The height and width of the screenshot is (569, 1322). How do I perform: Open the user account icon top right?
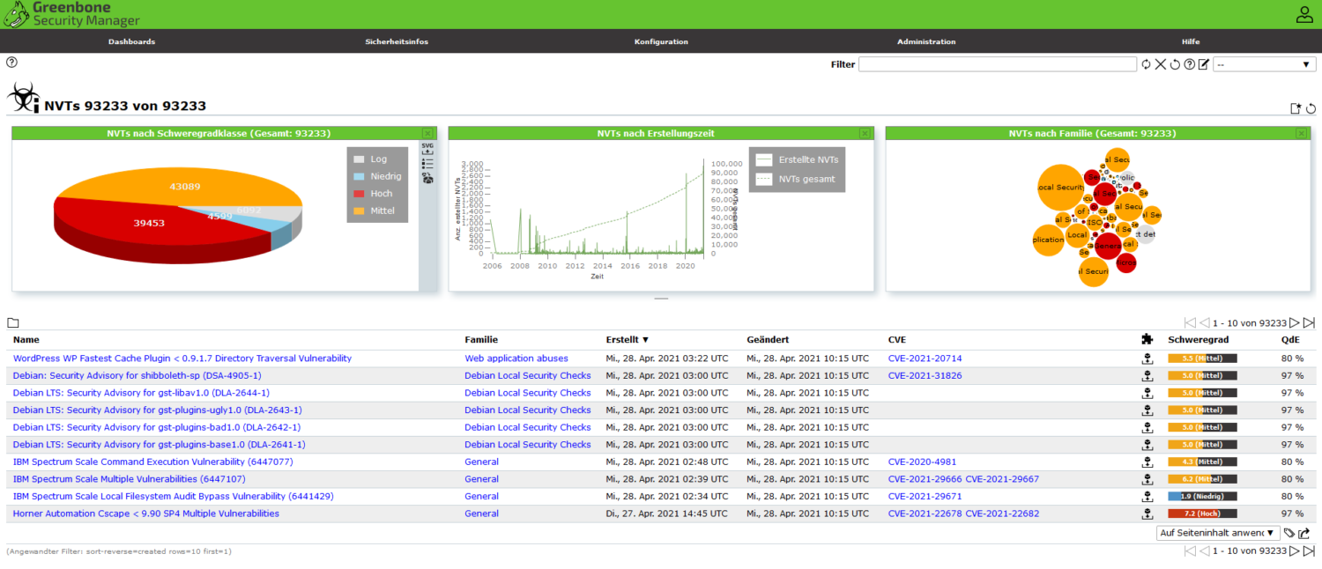tap(1303, 14)
